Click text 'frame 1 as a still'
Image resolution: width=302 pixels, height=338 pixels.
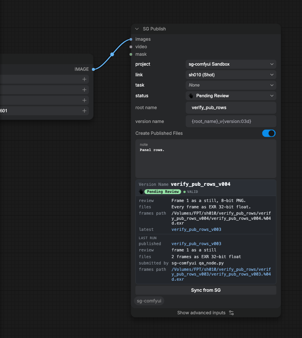(194, 250)
